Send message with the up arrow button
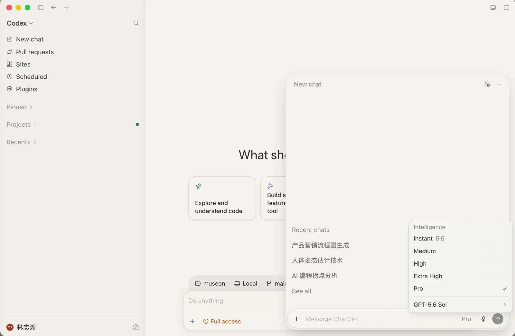 [498, 319]
